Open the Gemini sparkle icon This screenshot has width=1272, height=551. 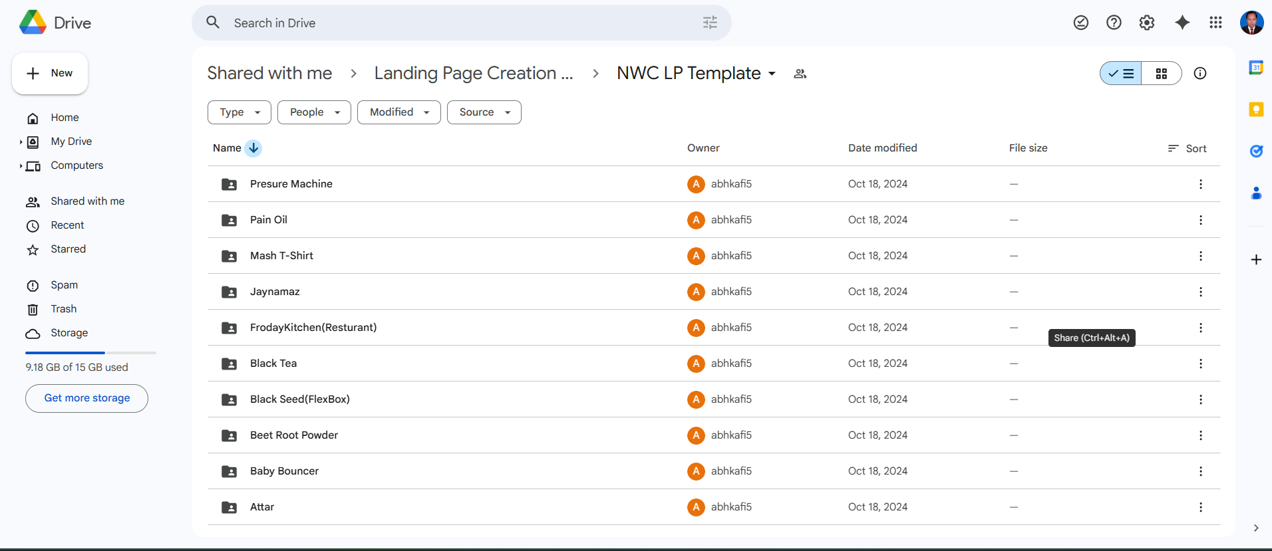tap(1182, 23)
